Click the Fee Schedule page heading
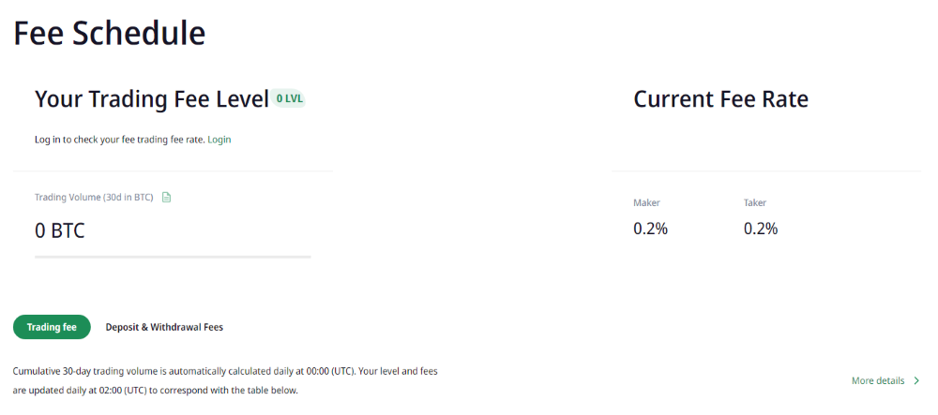 [x=109, y=34]
